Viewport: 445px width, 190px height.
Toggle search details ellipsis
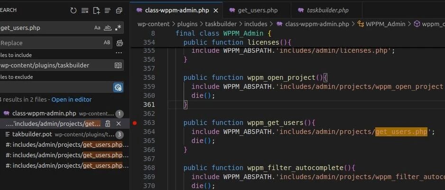pyautogui.click(x=119, y=53)
